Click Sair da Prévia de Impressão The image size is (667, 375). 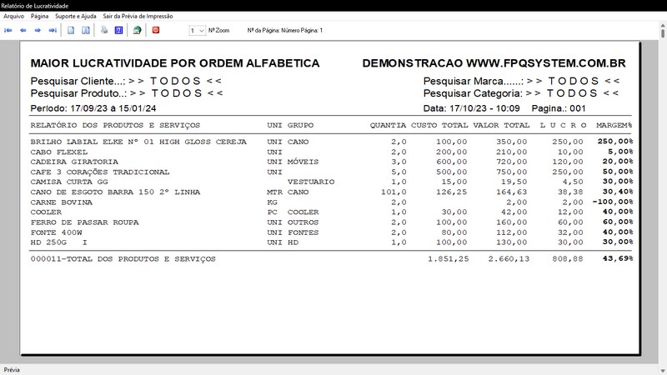138,16
